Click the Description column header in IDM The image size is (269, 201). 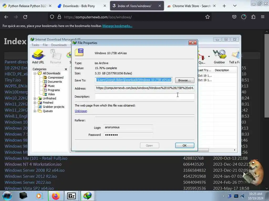tap(222, 70)
